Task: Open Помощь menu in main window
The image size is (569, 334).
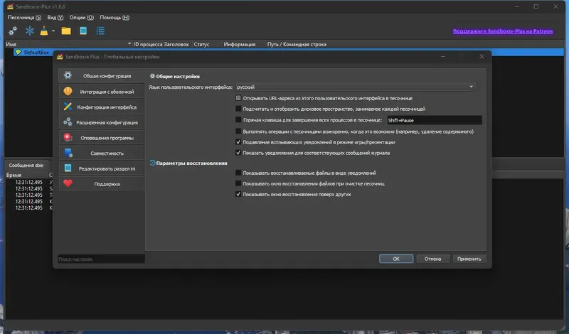Action: click(x=115, y=17)
